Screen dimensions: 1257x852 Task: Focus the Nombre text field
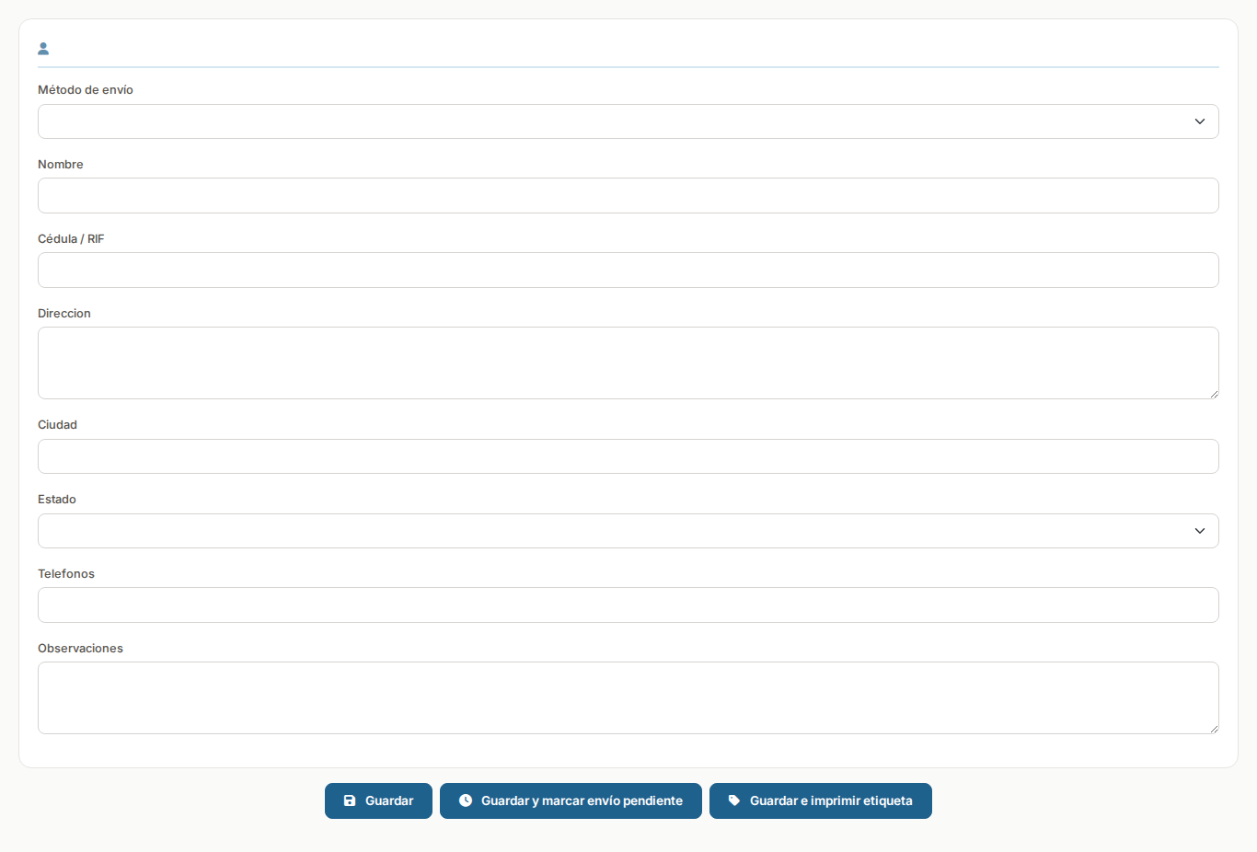[x=628, y=196]
